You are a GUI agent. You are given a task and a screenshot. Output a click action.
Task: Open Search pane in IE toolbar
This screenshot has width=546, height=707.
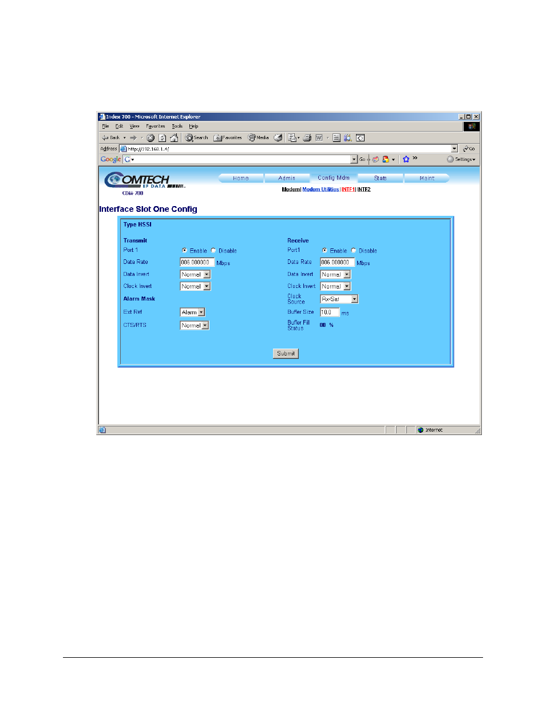tap(197, 138)
